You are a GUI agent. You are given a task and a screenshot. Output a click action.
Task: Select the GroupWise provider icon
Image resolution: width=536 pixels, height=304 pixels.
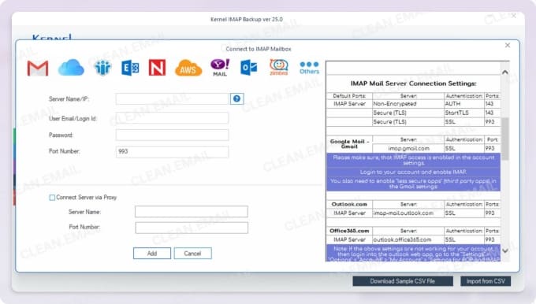coord(102,67)
